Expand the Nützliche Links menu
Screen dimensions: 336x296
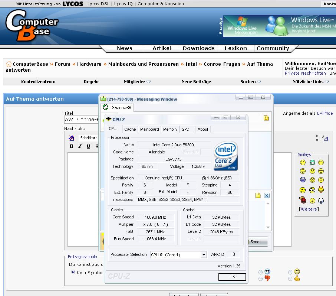pyautogui.click(x=311, y=82)
